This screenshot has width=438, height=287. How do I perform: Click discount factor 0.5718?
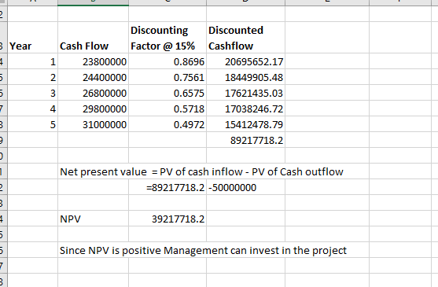click(167, 109)
